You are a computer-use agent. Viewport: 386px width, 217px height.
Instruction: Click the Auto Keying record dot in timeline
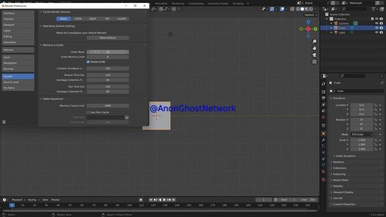[x=141, y=200]
